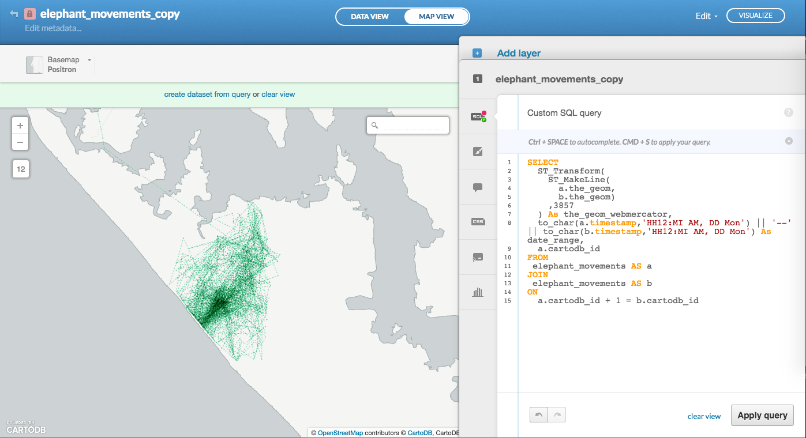Click the back arrow next to table name

tap(14, 14)
